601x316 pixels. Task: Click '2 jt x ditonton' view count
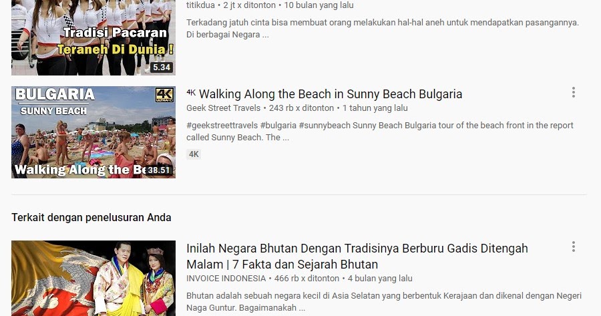tap(249, 5)
